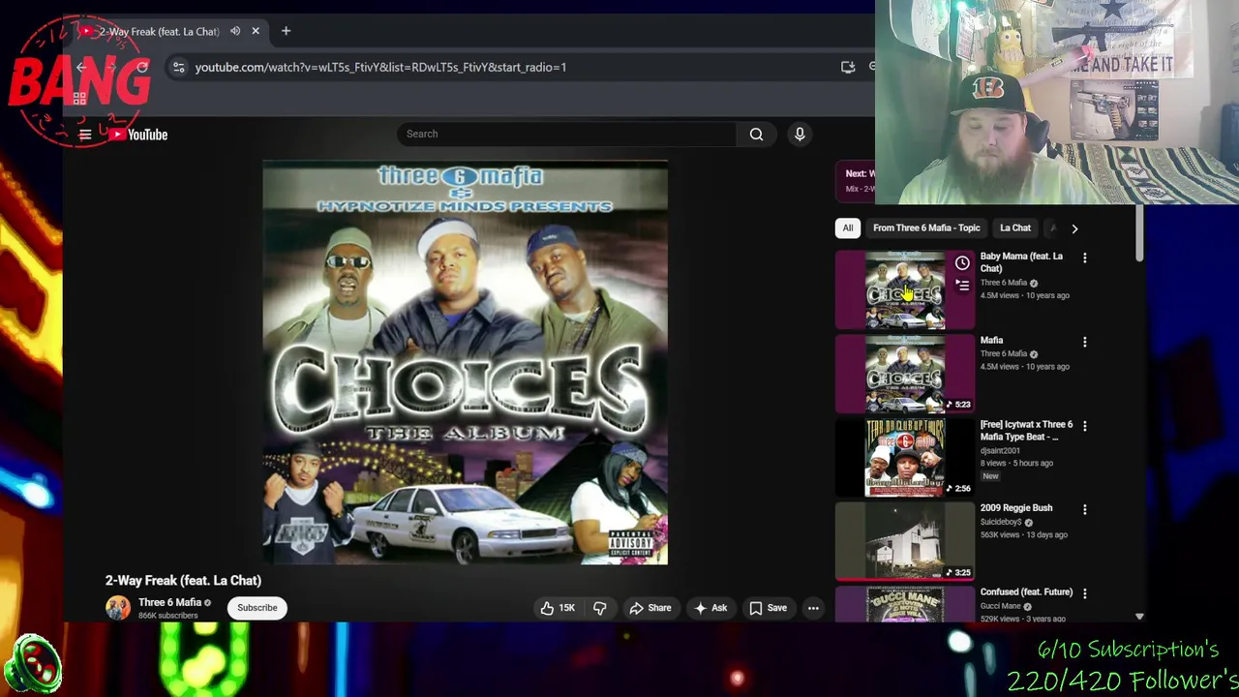Subscribe to Three 6 Mafia channel
The image size is (1239, 697).
pyautogui.click(x=257, y=608)
